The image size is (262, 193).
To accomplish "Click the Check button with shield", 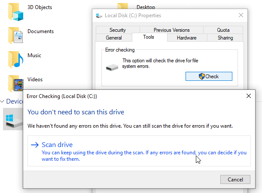I will [x=209, y=77].
